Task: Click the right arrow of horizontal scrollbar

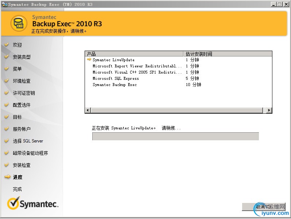Action: click(x=269, y=110)
